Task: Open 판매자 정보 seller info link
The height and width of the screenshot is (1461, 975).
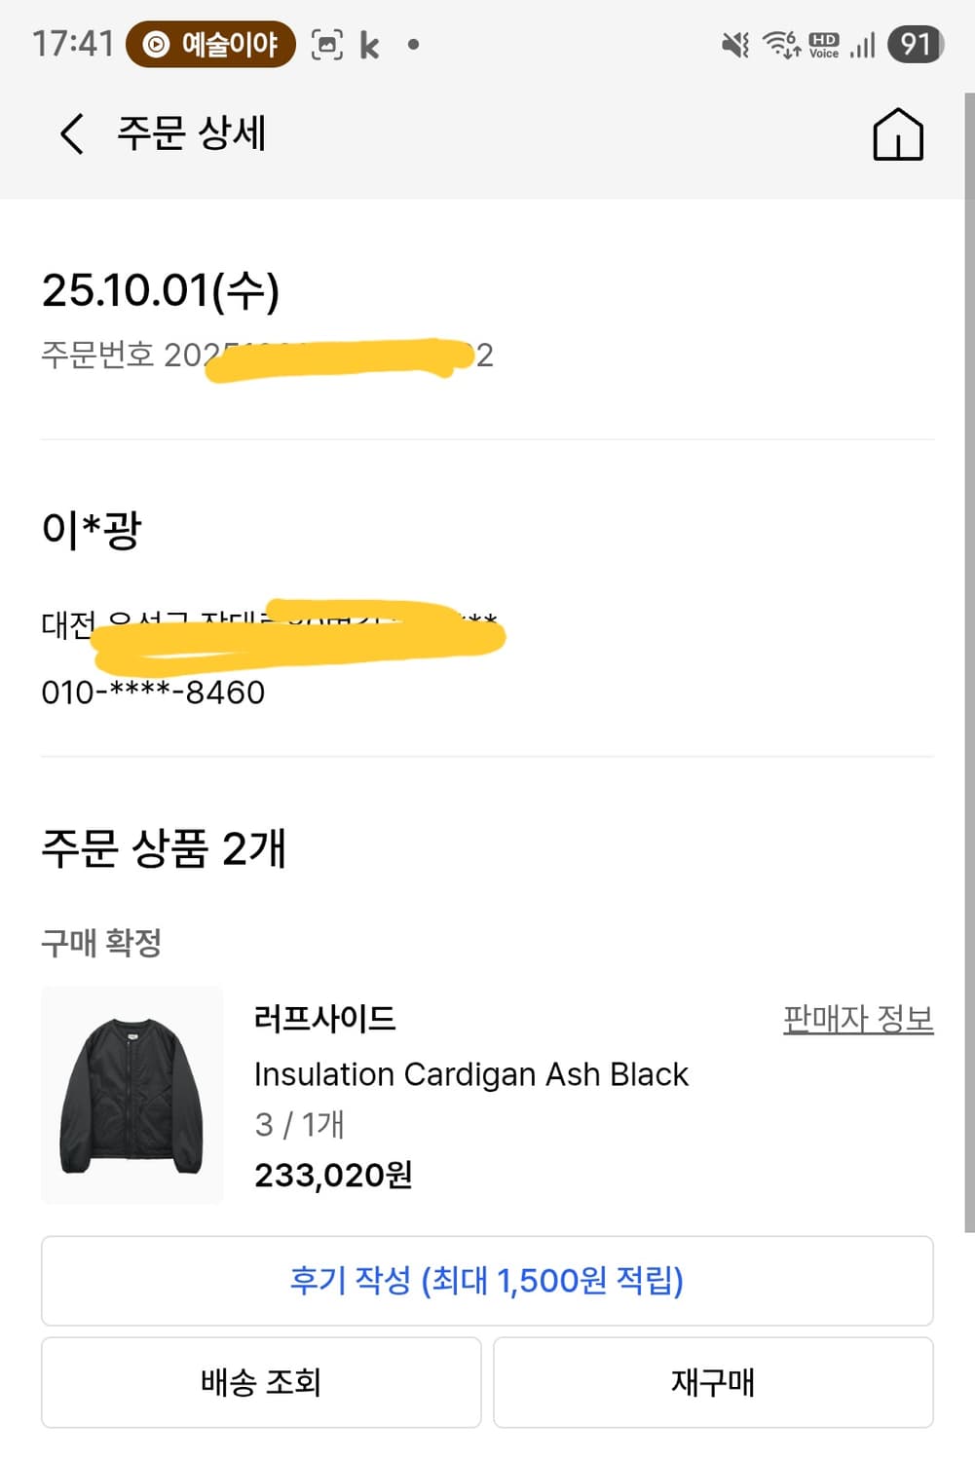Action: tap(858, 1019)
